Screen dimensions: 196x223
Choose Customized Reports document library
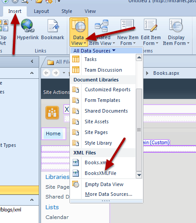click(103, 89)
